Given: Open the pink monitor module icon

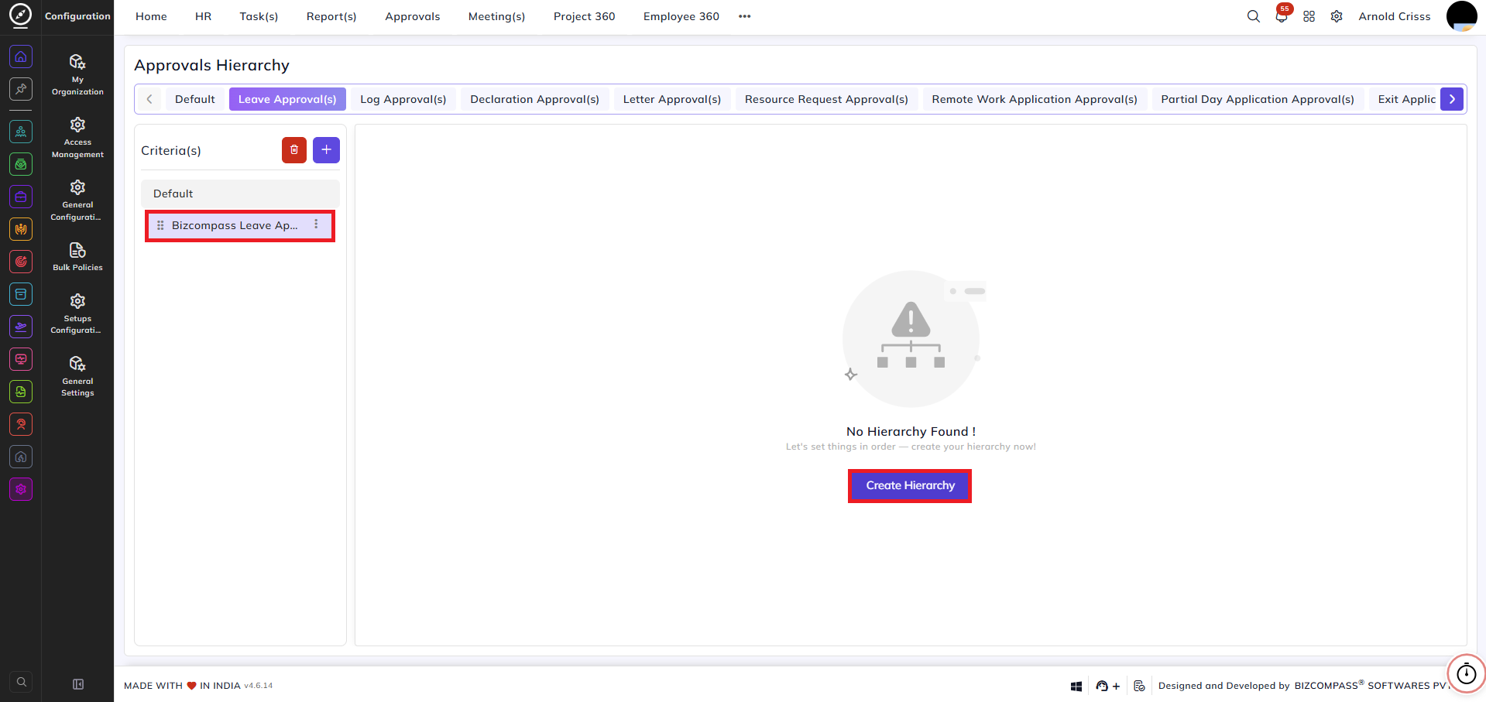Looking at the screenshot, I should tap(21, 359).
